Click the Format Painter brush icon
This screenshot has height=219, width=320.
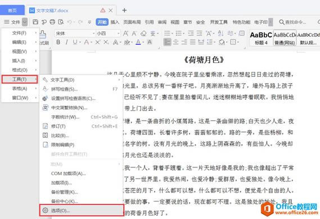(43, 35)
